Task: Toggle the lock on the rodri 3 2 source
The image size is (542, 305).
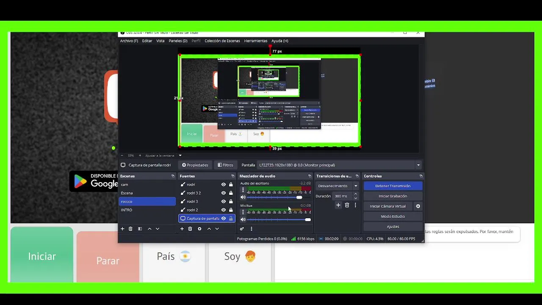Action: 231,193
